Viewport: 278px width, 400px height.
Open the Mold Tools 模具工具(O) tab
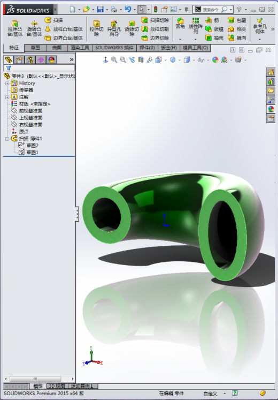(195, 48)
